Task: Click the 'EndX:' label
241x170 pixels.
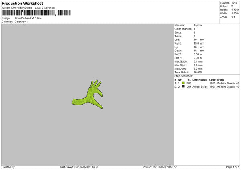Action: 178,54
